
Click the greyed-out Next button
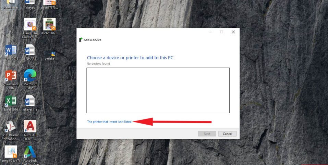207,134
